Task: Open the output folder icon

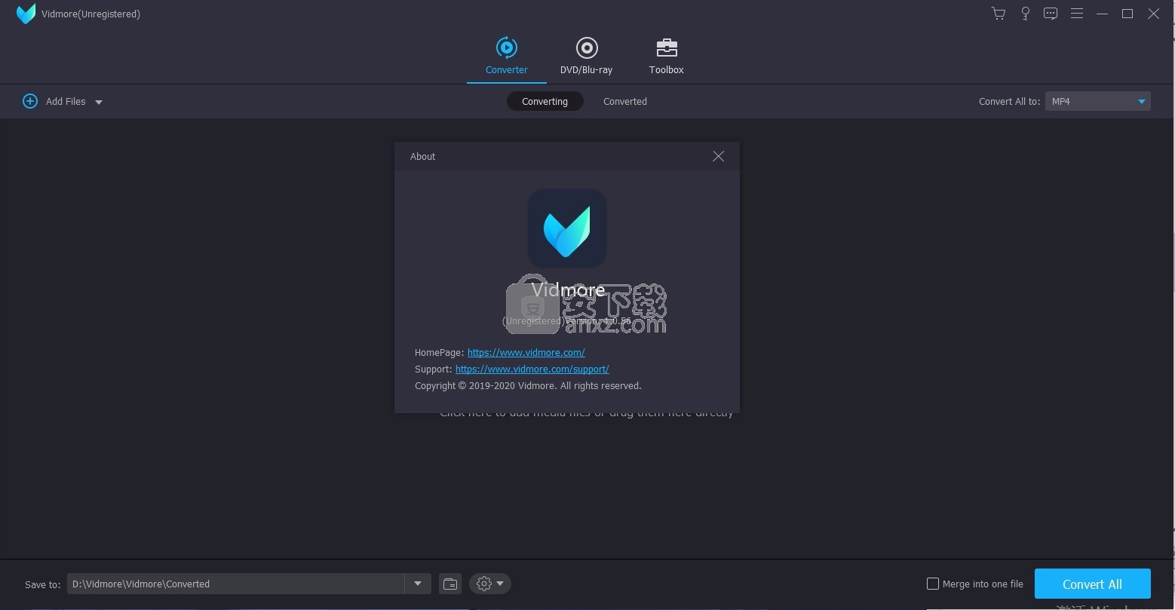Action: [450, 584]
